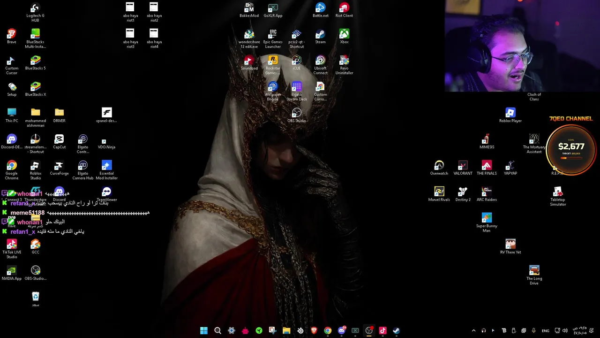This screenshot has height=338, width=600.
Task: Open File Explorer from the taskbar
Action: point(286,330)
